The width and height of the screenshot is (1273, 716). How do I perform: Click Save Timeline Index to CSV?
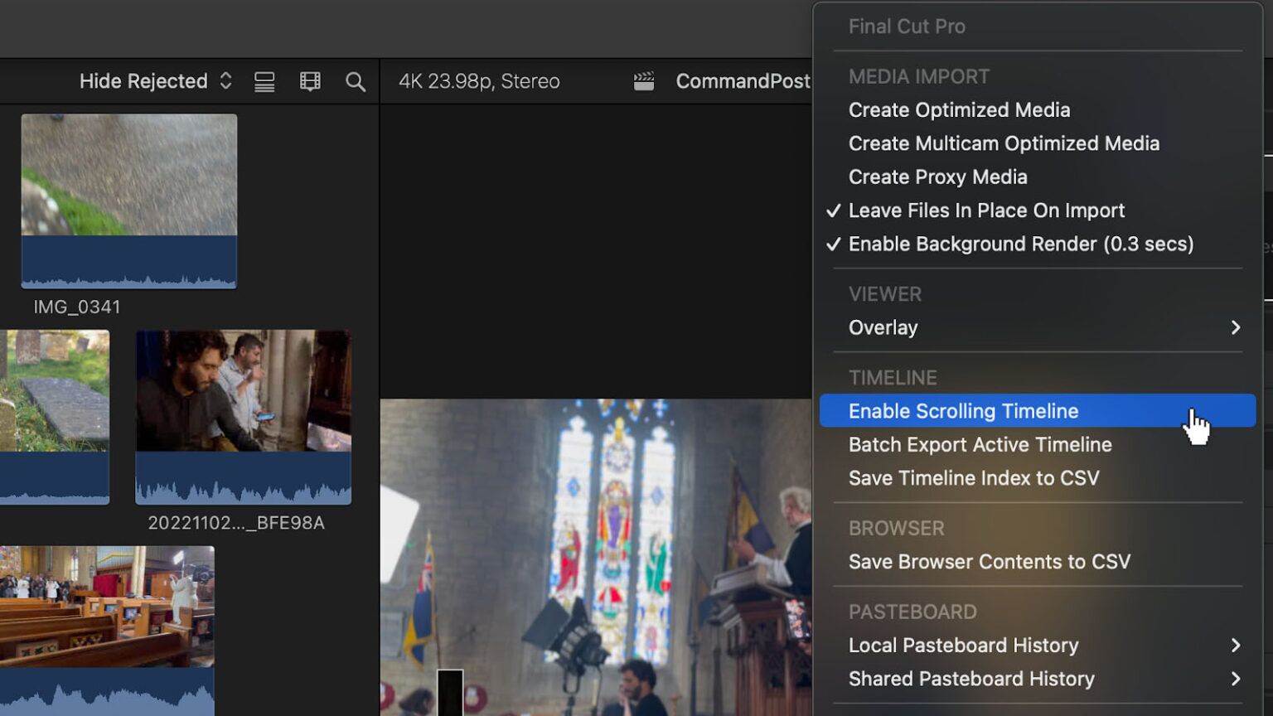974,477
